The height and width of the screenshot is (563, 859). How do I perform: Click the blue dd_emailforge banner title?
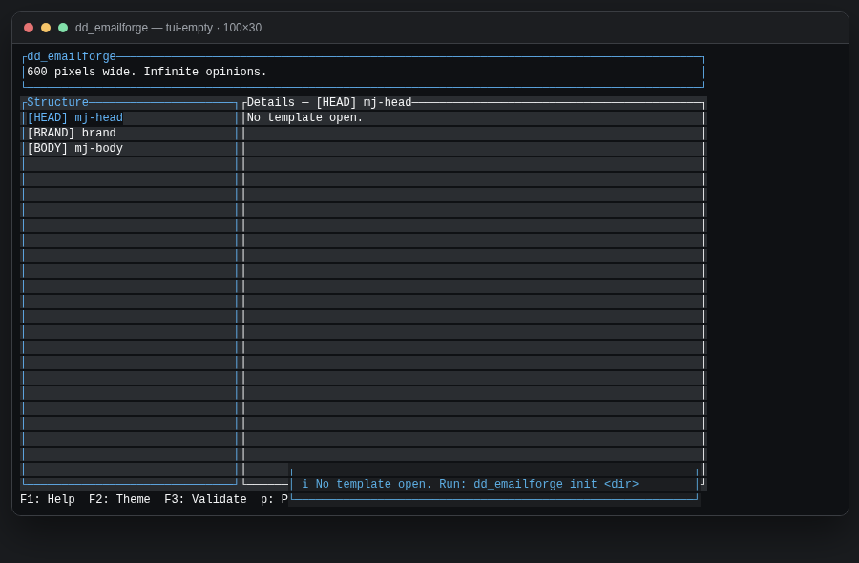coord(72,56)
